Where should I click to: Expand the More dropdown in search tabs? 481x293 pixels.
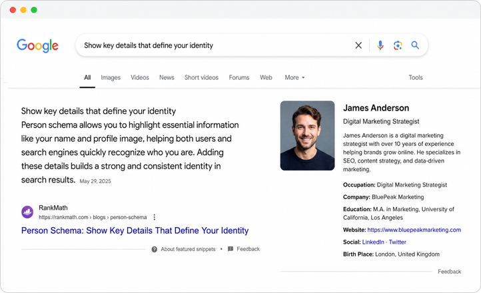(294, 77)
